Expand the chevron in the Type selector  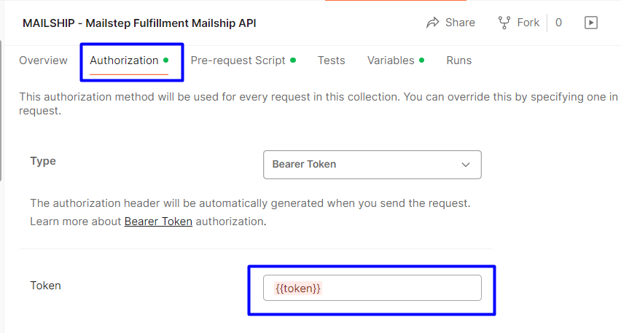tap(466, 165)
